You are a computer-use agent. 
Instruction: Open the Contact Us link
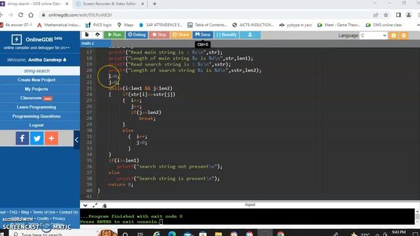click(x=68, y=212)
